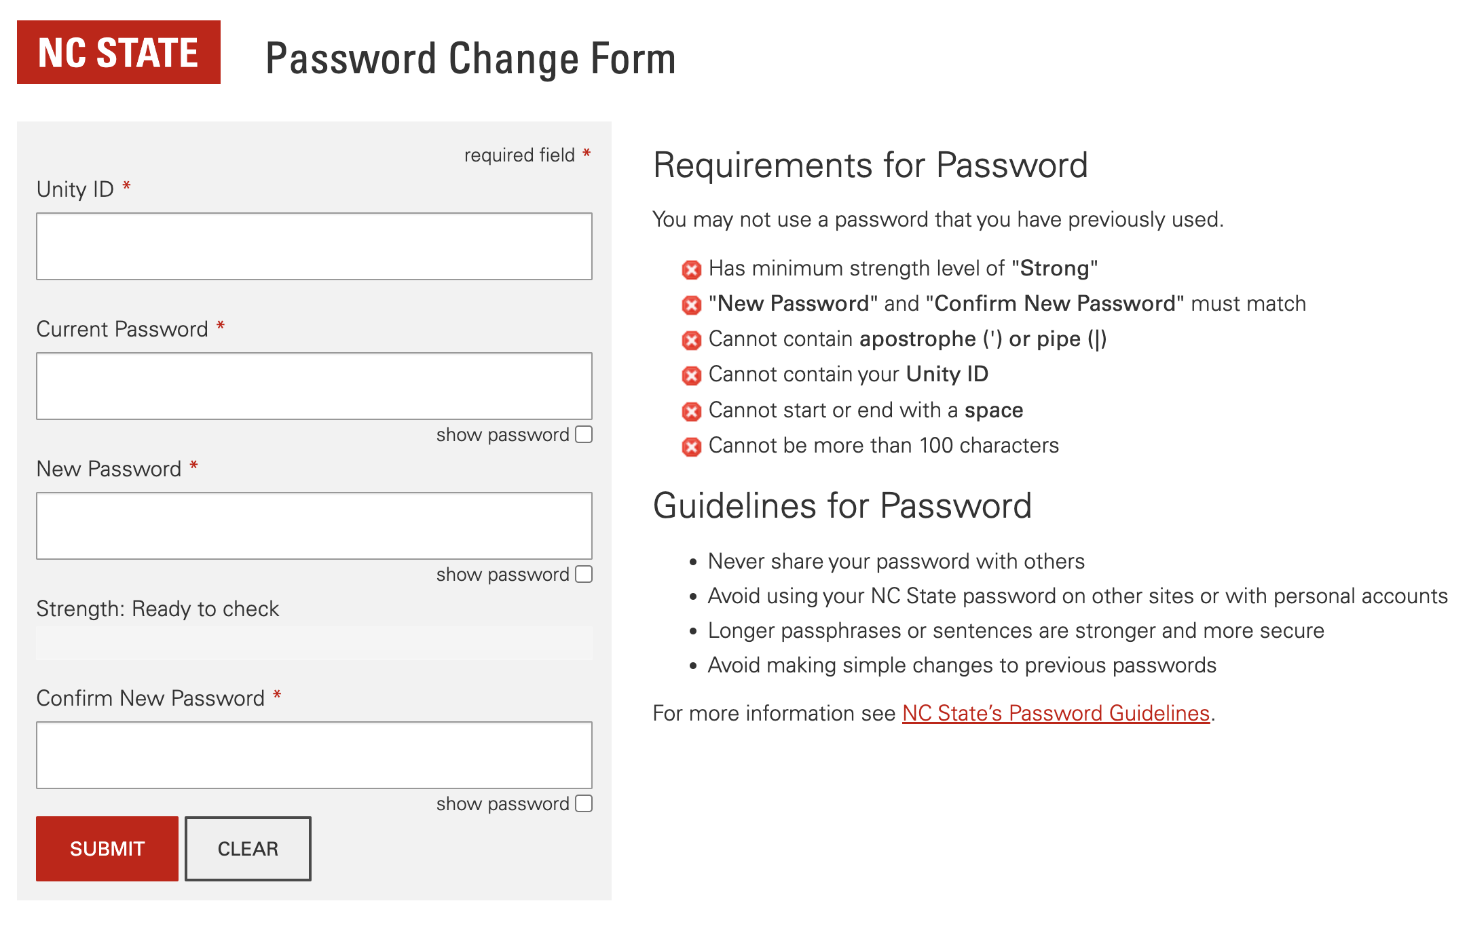Click the Password Change Form heading

pos(470,58)
